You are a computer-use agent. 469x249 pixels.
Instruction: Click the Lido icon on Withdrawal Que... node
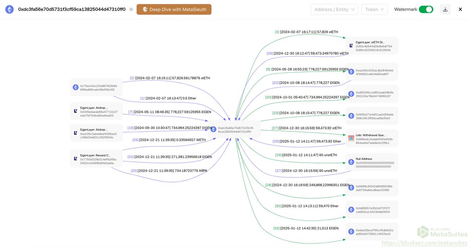[x=351, y=138]
